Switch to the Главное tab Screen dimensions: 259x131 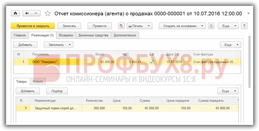point(20,35)
